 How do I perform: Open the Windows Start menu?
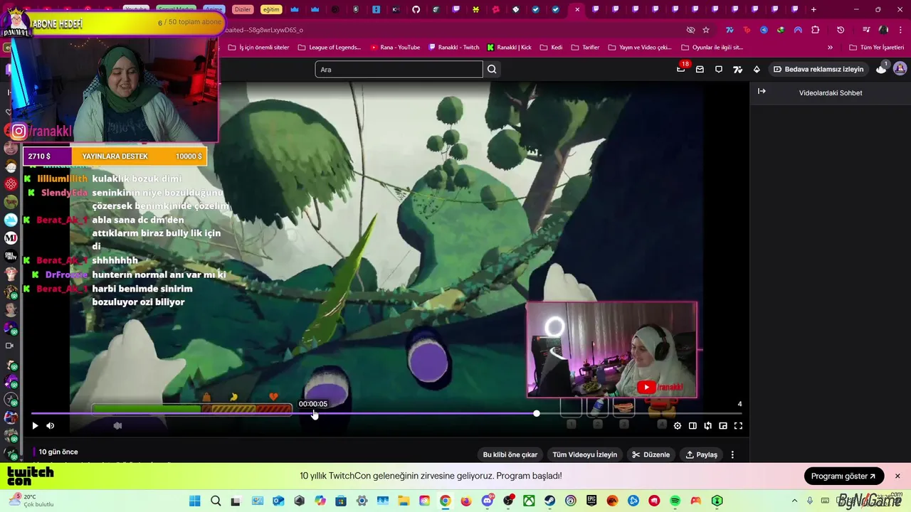click(x=195, y=501)
